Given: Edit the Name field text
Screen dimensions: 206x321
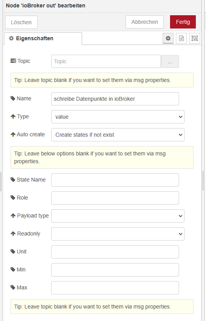Looking at the screenshot, I should point(115,99).
